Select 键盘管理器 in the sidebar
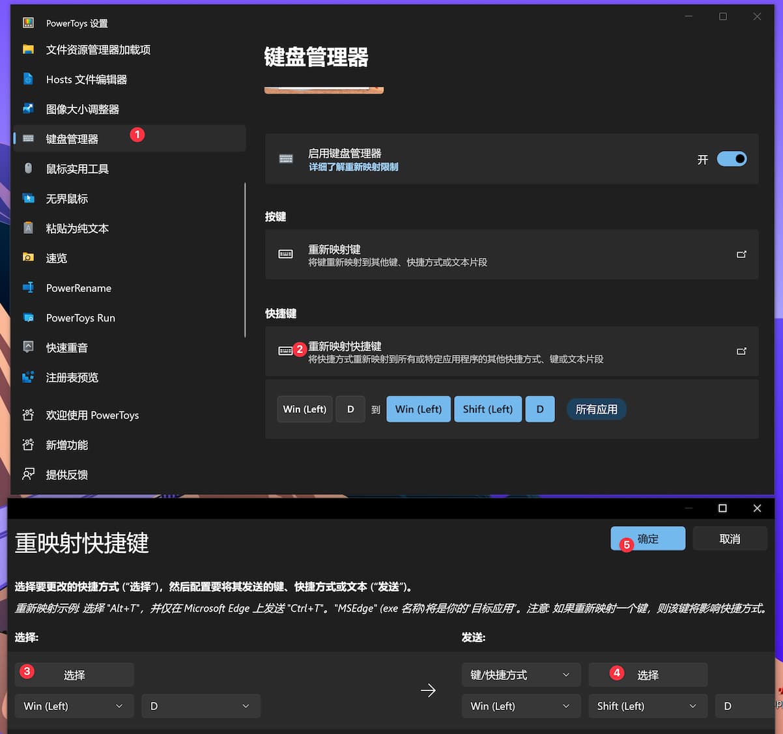 point(72,139)
